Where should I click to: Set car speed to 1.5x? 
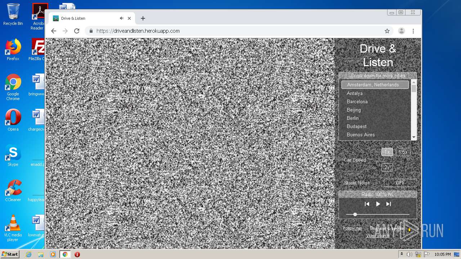click(x=403, y=152)
